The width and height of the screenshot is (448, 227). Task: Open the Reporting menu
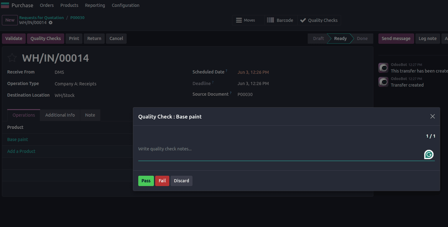click(95, 5)
